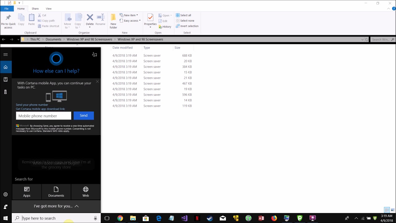This screenshot has height=223, width=396.
Task: Open Cortana hamburger menu
Action: click(6, 55)
